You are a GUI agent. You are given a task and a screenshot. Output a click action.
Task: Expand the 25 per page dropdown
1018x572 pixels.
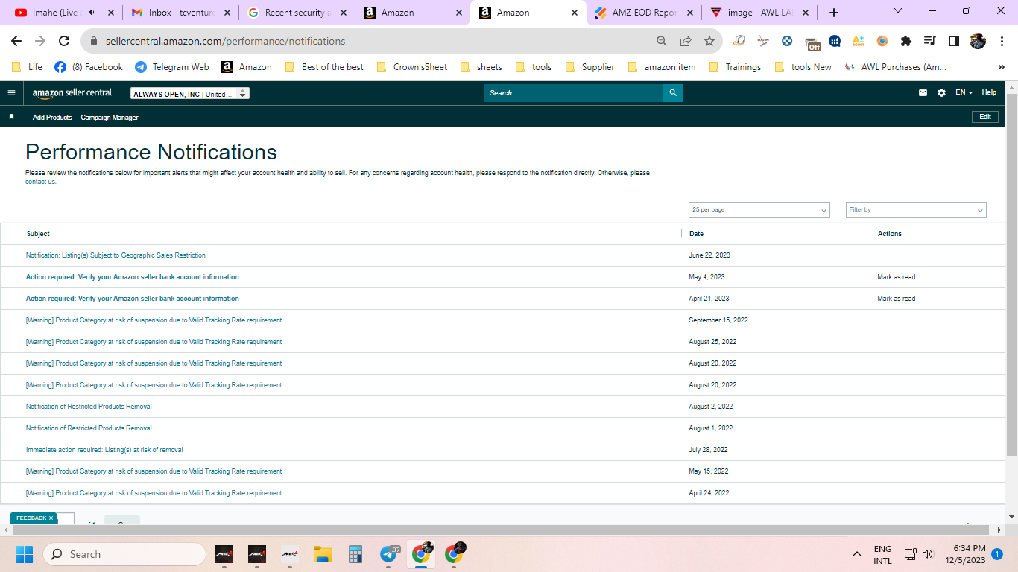[759, 210]
